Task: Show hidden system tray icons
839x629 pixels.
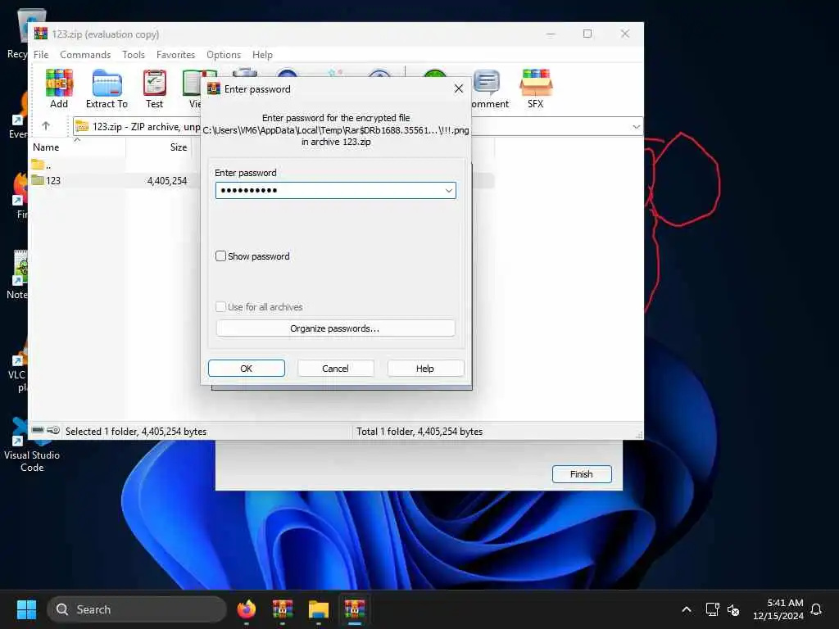Action: pos(687,609)
